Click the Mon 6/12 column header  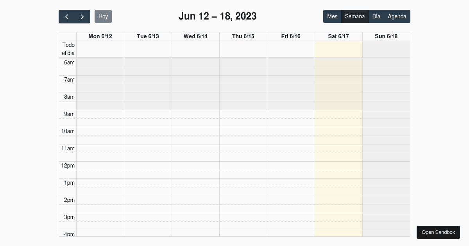pyautogui.click(x=100, y=36)
